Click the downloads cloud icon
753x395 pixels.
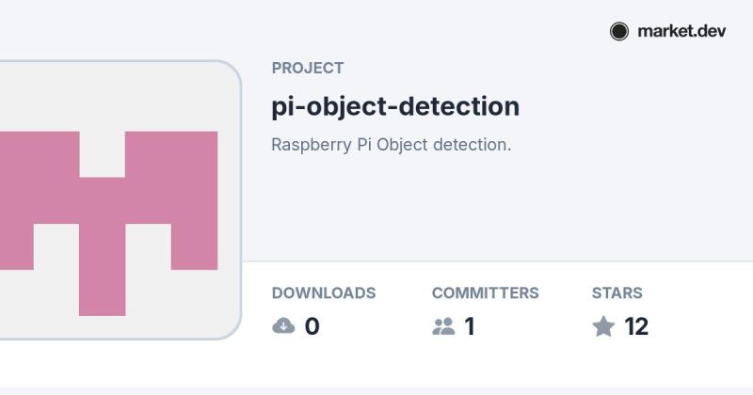click(283, 326)
